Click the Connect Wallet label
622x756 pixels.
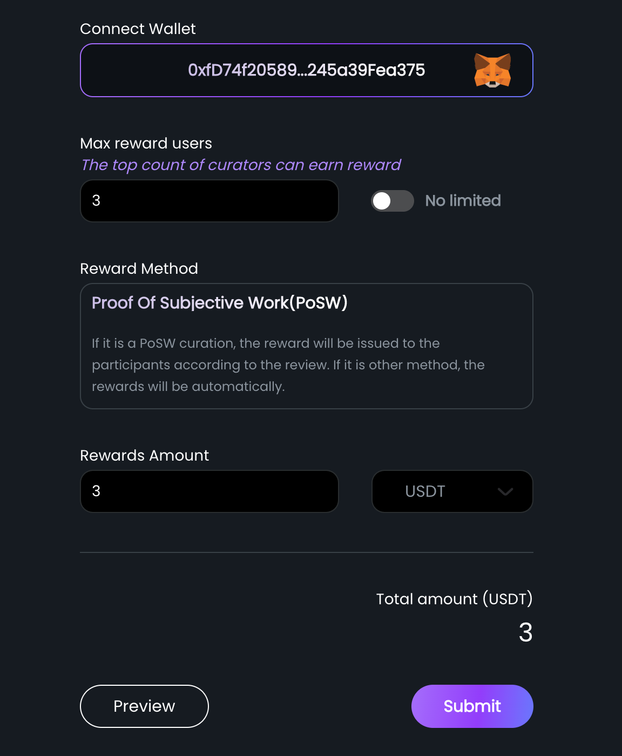click(x=138, y=29)
